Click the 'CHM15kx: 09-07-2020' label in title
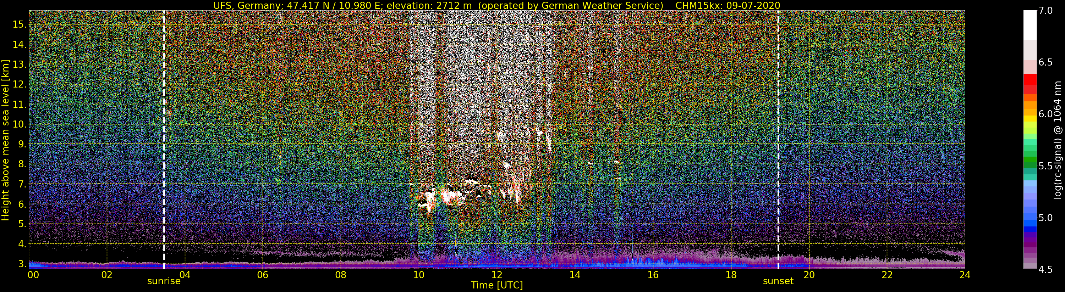1065x292 pixels. [x=728, y=5]
